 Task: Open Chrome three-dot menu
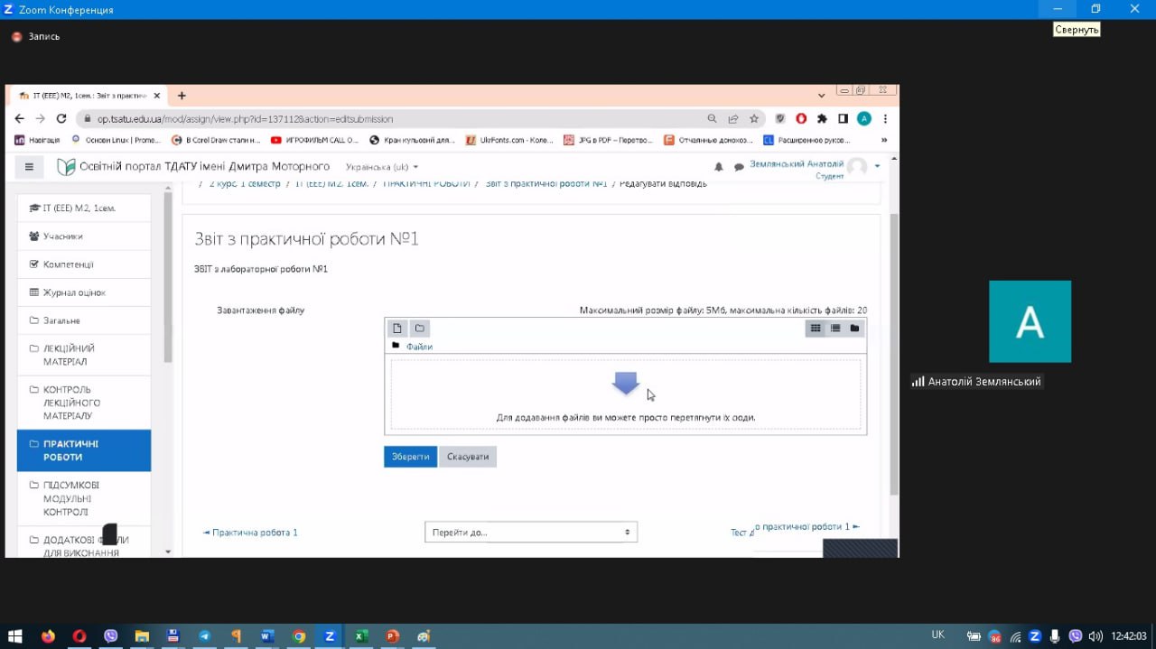point(885,118)
